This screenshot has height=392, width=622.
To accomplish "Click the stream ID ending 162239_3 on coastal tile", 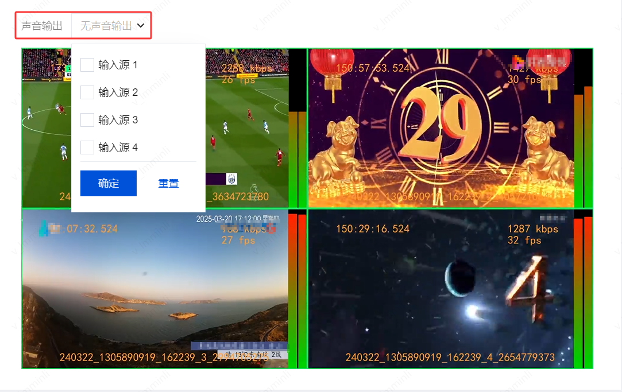I will tap(164, 357).
